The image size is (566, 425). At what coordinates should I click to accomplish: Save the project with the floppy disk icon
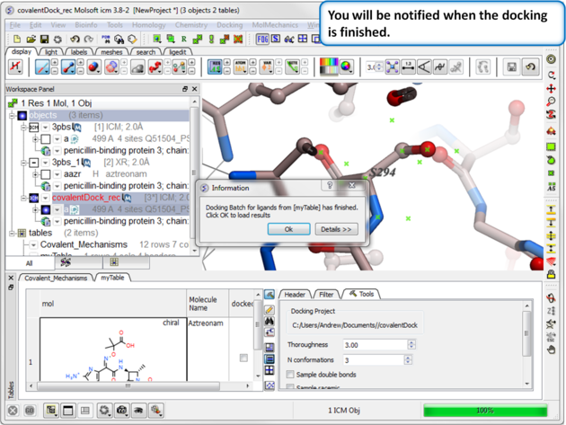[44, 39]
